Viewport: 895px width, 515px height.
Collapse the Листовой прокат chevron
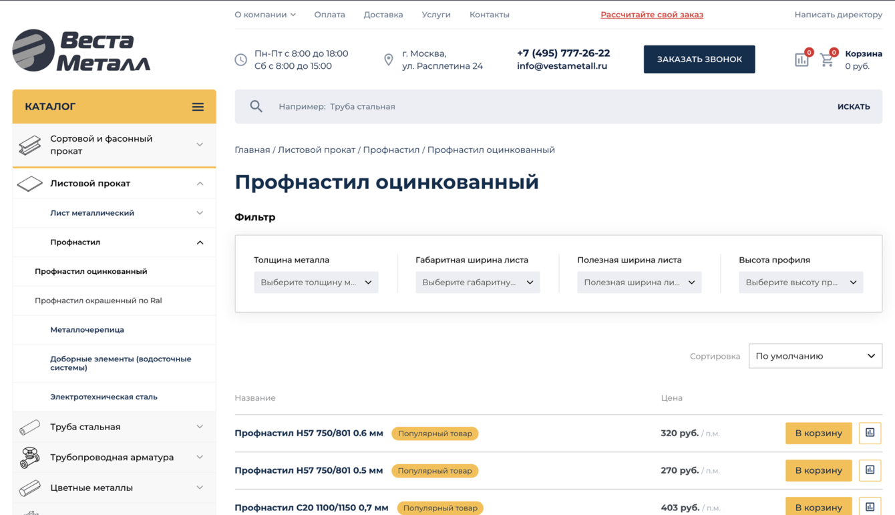coord(200,184)
